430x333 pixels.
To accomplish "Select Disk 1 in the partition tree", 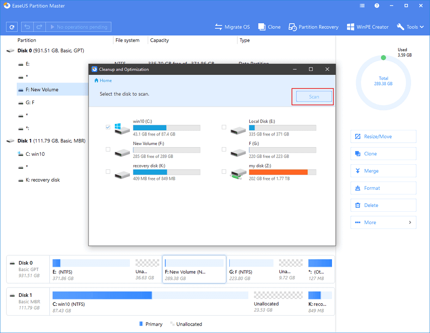I will click(51, 141).
